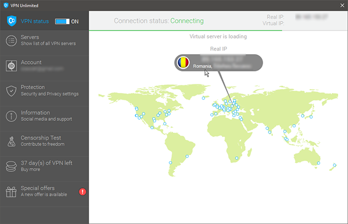This screenshot has height=224, width=348.
Task: Click the Information circle icon
Action: 11,116
